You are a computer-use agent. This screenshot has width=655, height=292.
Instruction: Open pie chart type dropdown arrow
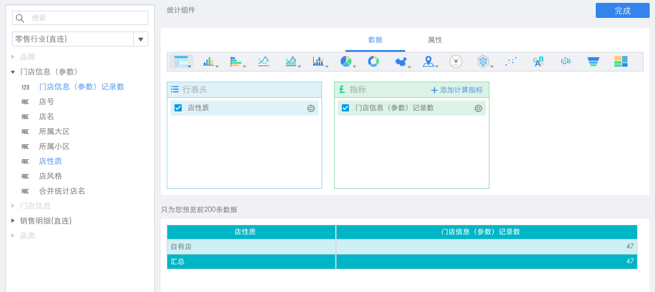pos(354,66)
